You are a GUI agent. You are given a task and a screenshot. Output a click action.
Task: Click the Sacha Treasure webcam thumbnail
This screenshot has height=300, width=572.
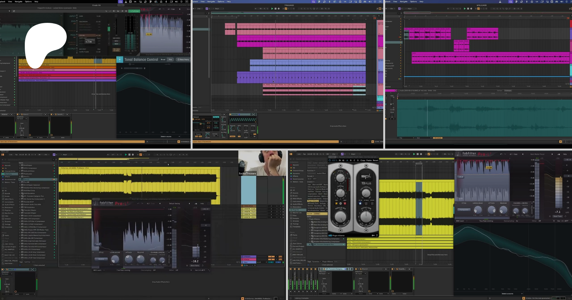click(x=261, y=163)
